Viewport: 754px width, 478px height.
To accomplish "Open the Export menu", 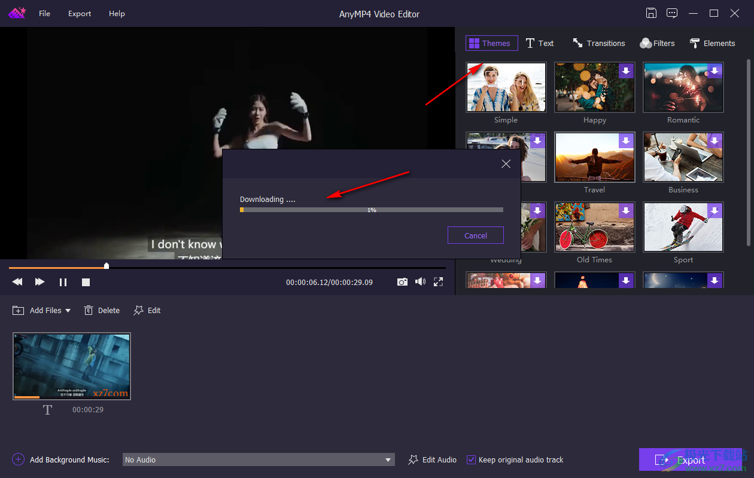I will [x=80, y=13].
